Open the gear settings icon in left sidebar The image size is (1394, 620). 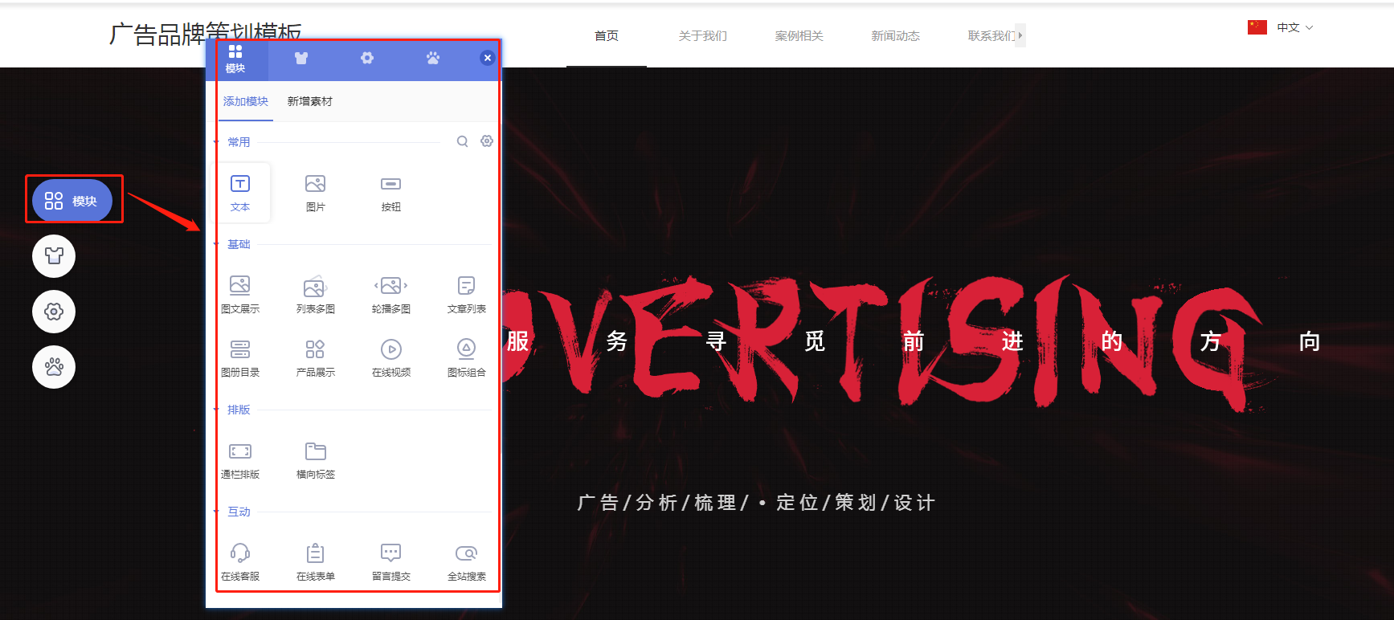click(54, 312)
